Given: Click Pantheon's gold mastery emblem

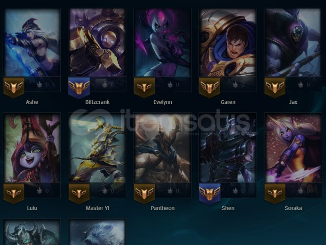Looking at the screenshot, I should click(x=144, y=194).
